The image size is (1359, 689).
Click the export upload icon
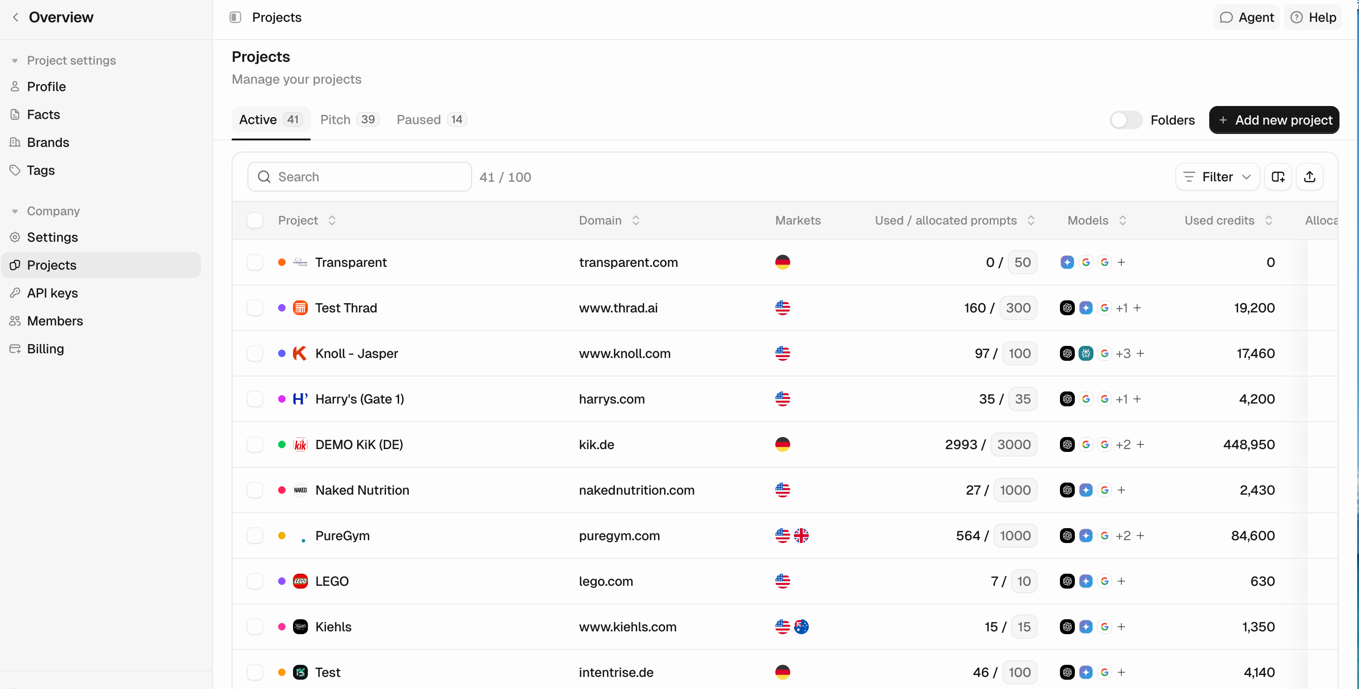click(x=1309, y=177)
